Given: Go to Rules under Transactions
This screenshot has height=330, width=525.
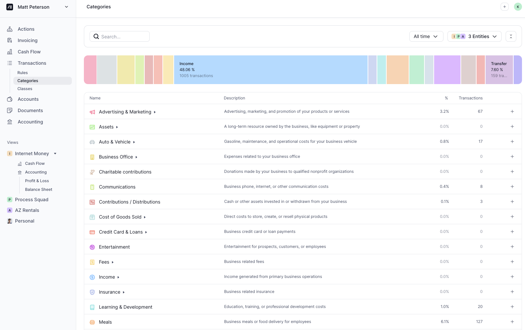Looking at the screenshot, I should tap(22, 73).
